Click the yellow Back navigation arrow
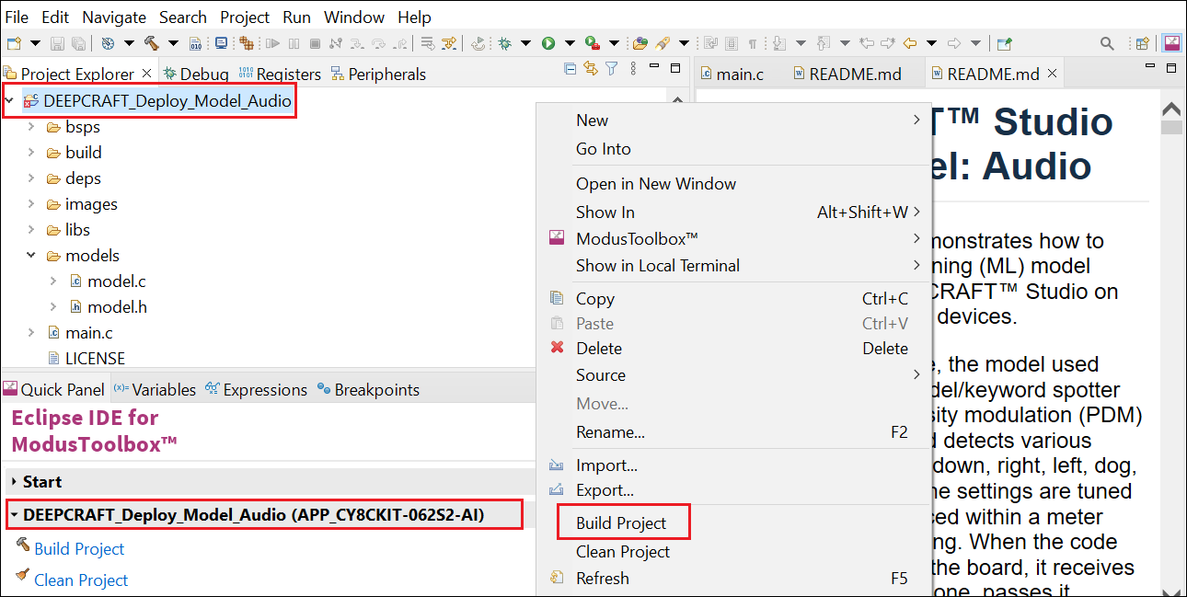Screen dimensions: 1187x597 click(910, 43)
